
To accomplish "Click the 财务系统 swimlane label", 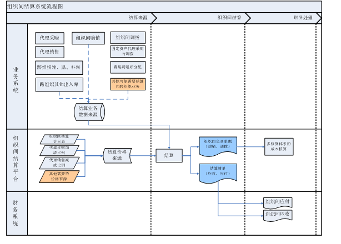I will 16,213.
